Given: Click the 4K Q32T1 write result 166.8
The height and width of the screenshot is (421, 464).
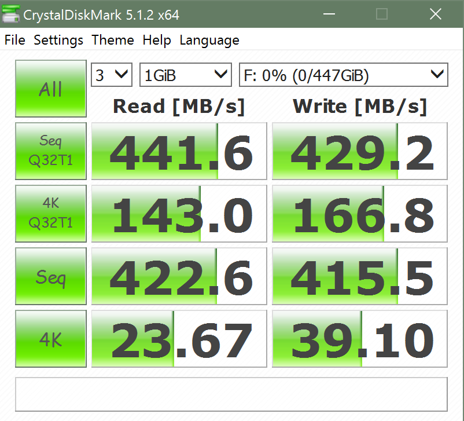Looking at the screenshot, I should pos(360,214).
